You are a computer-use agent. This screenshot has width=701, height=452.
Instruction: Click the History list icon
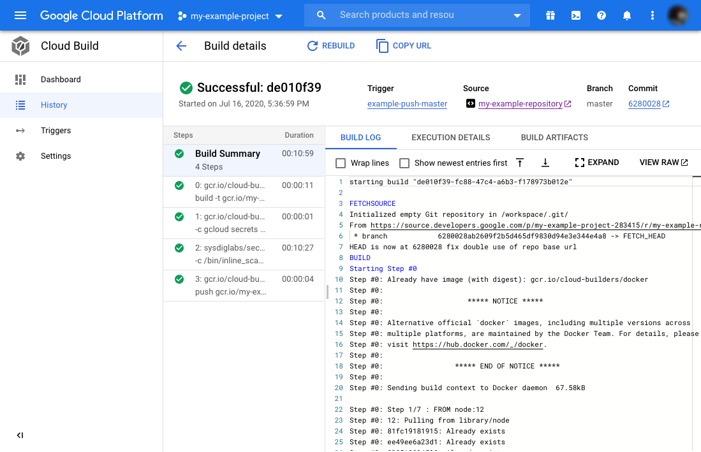20,105
